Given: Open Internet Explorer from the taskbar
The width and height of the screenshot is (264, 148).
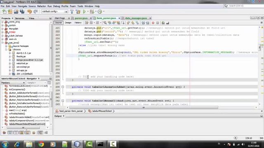Looking at the screenshot, I should point(17,144).
